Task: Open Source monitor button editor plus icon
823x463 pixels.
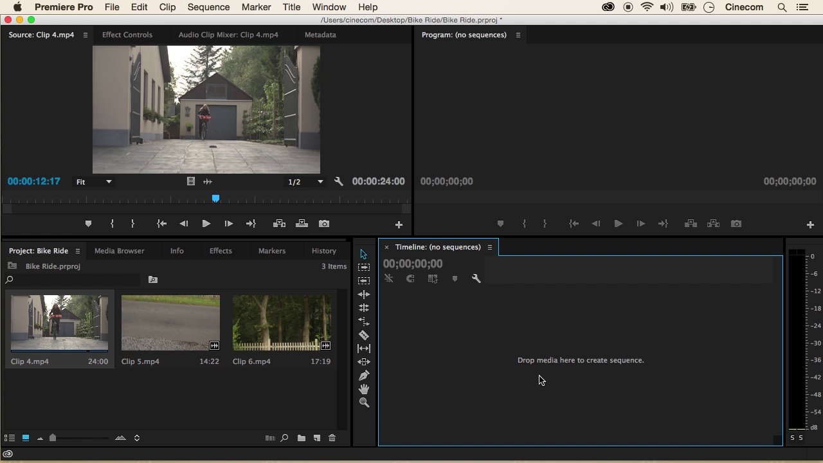Action: coord(399,224)
